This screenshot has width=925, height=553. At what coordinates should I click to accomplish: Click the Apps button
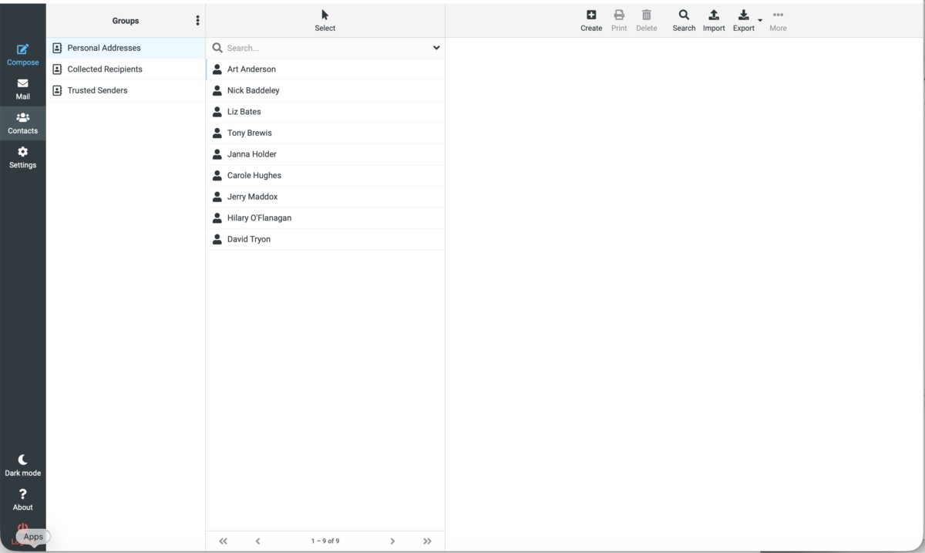(x=33, y=537)
